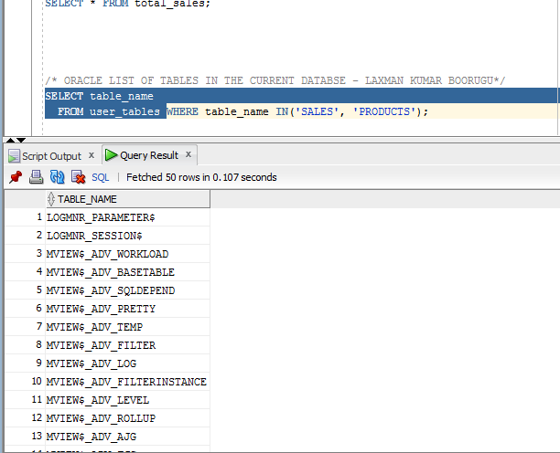Screen dimensions: 560x453
Task: Click the 'SALES' string in editor
Action: pos(317,111)
